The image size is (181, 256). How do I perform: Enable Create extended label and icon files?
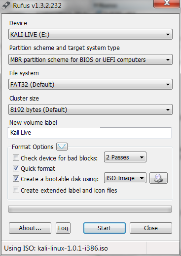pyautogui.click(x=16, y=190)
